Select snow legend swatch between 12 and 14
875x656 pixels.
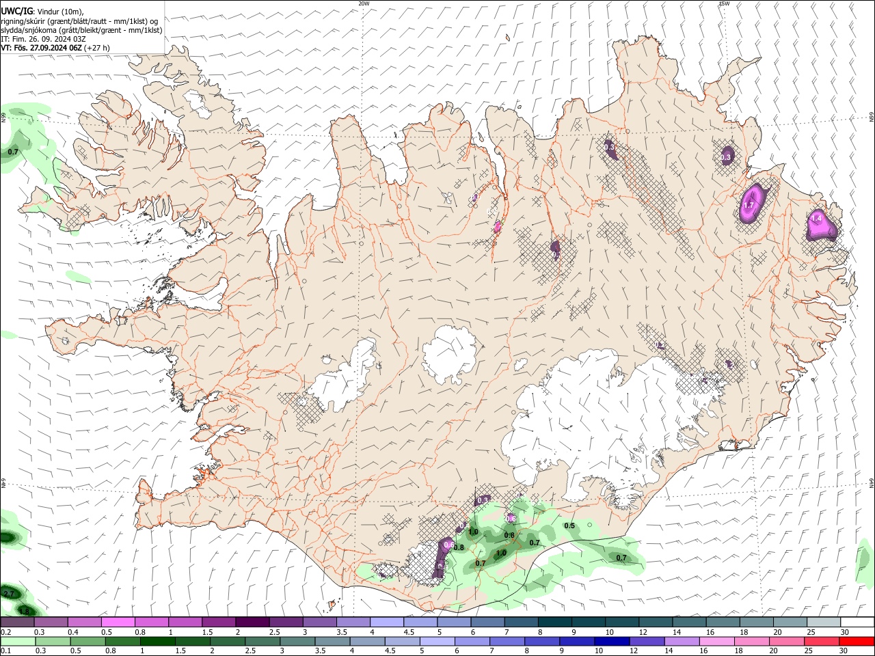point(654,622)
